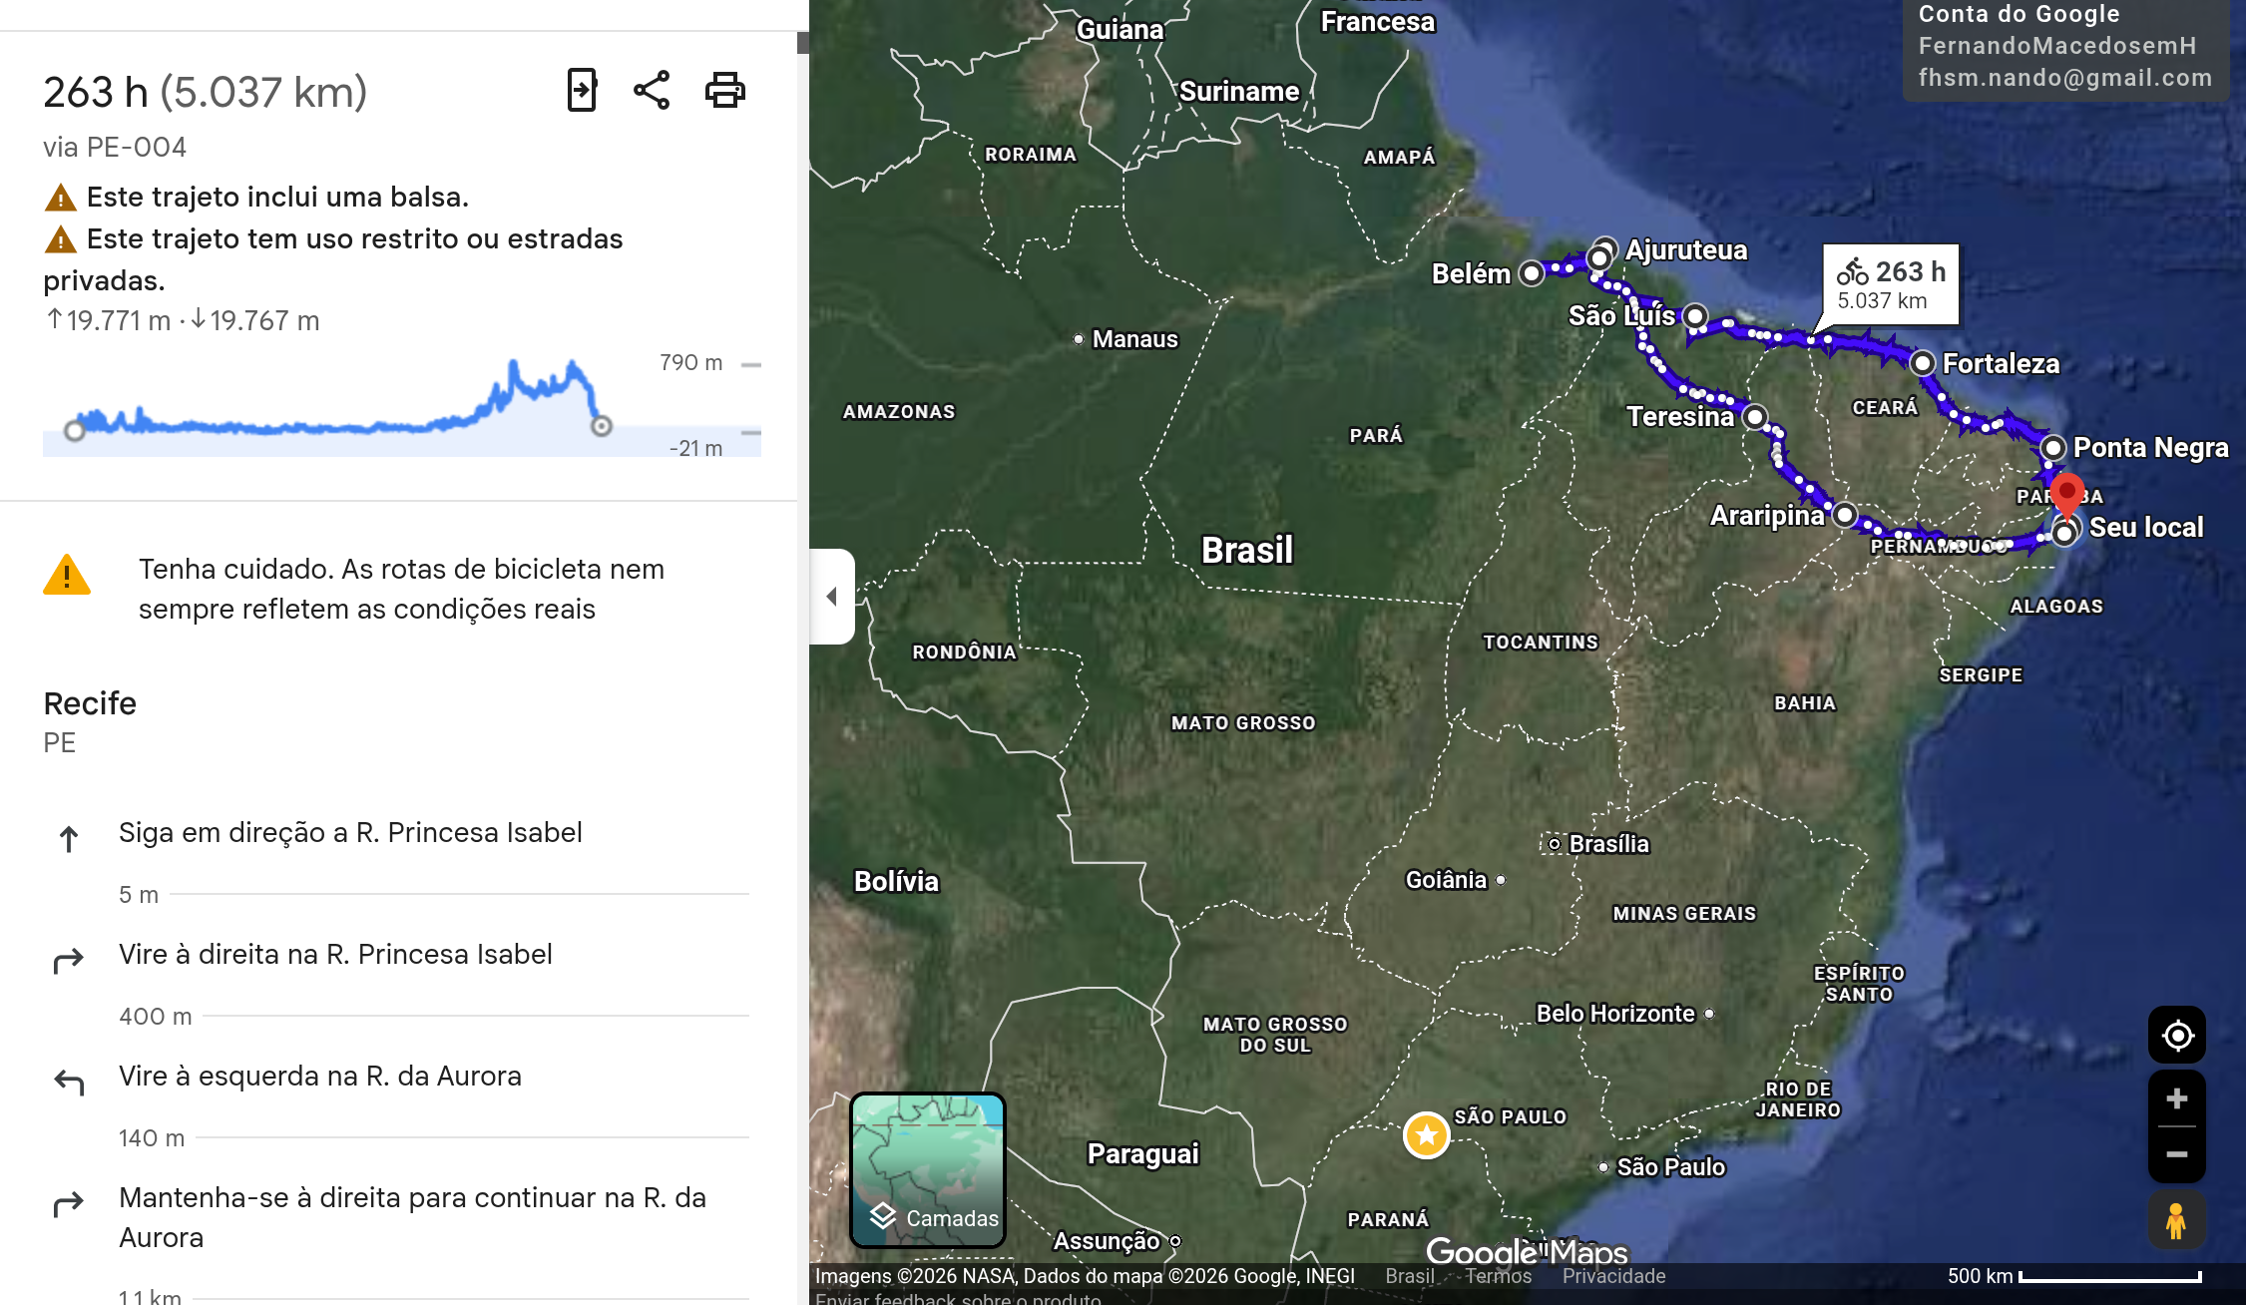Zoom out of the map
Screen dimensions: 2246x1305
coord(2176,1154)
